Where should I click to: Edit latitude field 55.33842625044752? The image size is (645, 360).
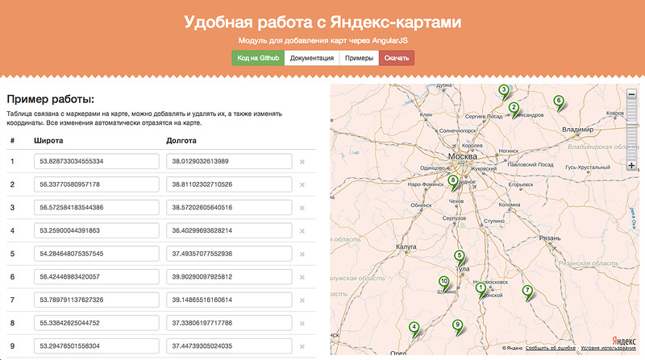(96, 323)
